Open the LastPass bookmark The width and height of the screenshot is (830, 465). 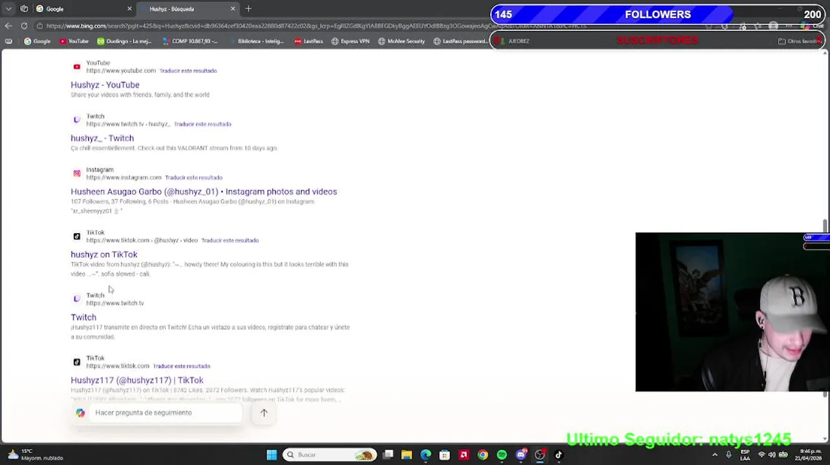(x=308, y=41)
